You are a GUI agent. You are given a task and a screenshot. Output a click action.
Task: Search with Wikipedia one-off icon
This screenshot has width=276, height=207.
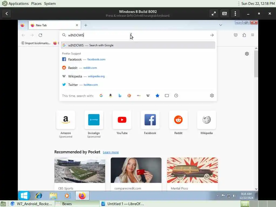click(148, 96)
